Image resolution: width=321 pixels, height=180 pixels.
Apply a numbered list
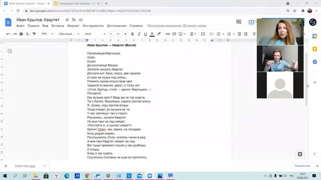point(229,34)
